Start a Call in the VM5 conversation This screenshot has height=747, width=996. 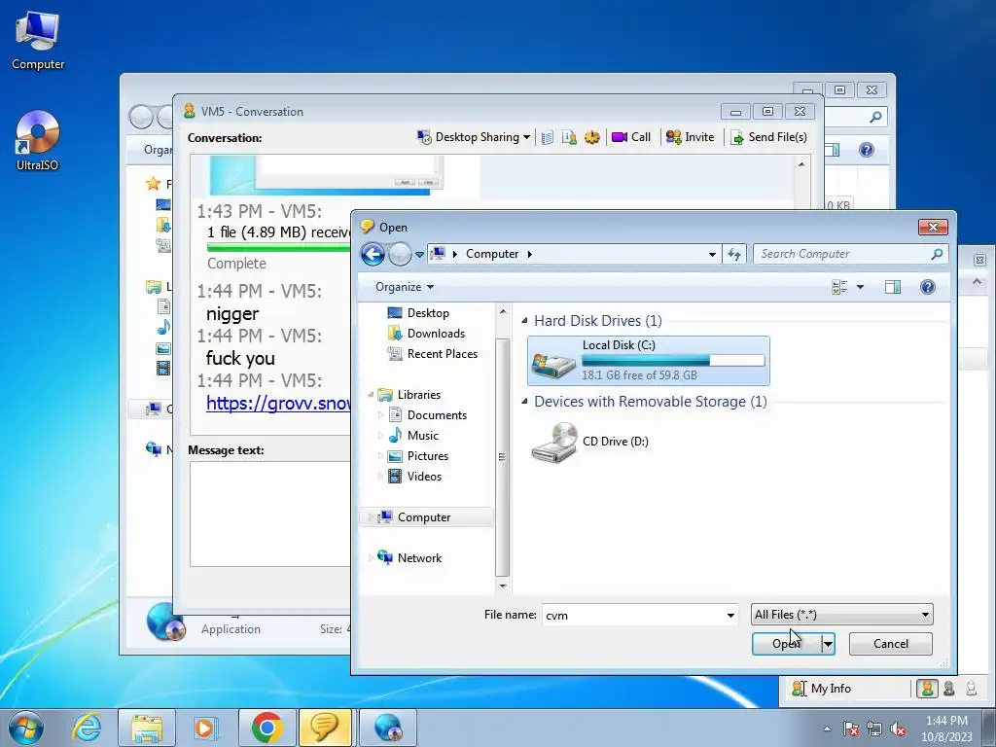point(631,137)
